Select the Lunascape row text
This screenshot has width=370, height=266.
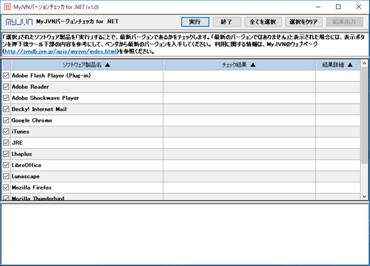(25, 176)
